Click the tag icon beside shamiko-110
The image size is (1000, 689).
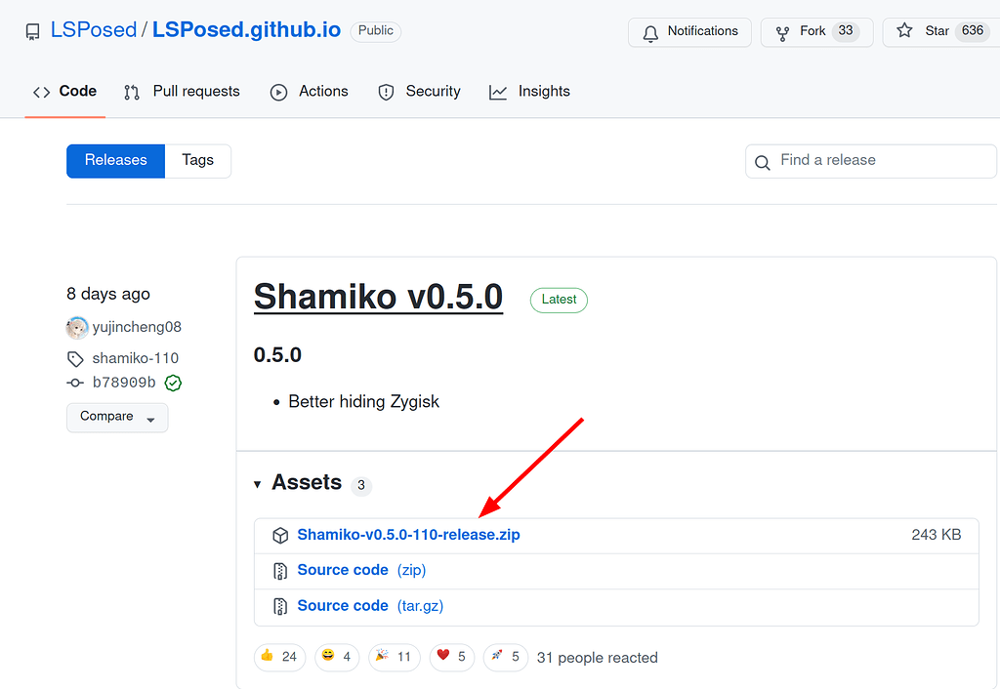click(x=75, y=358)
